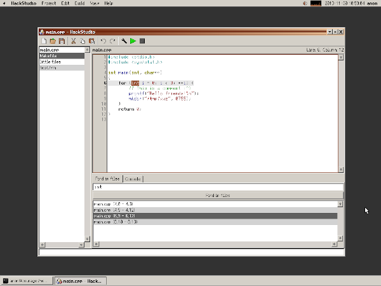Click line number 13 in the gutter

pyautogui.click(x=104, y=119)
